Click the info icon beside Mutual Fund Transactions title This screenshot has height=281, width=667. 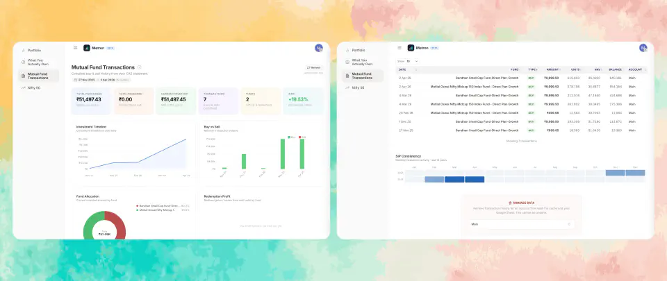[x=140, y=67]
